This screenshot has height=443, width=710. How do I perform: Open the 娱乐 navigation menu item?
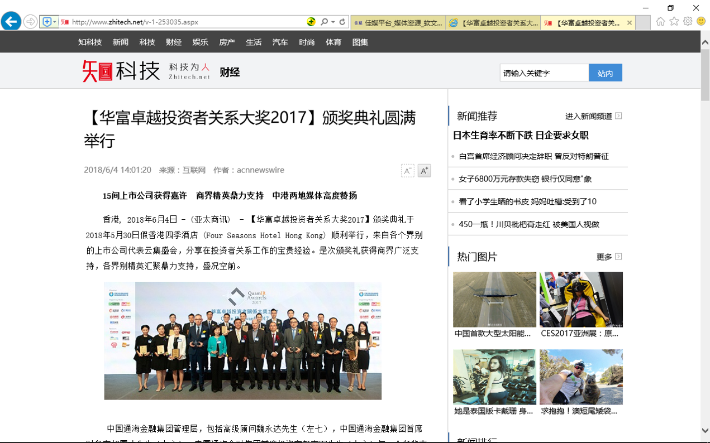click(x=200, y=42)
